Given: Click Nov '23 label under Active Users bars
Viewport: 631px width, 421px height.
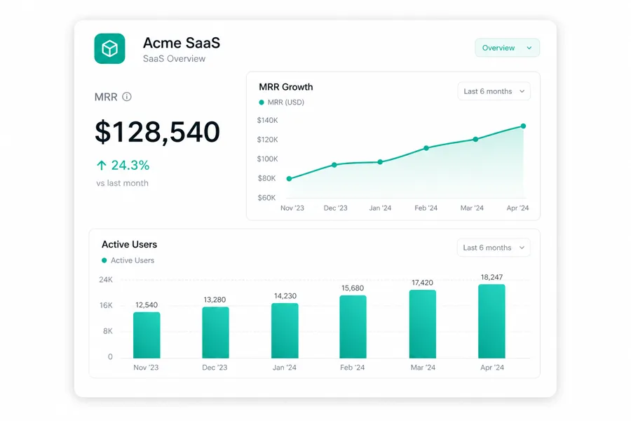Looking at the screenshot, I should coord(146,368).
